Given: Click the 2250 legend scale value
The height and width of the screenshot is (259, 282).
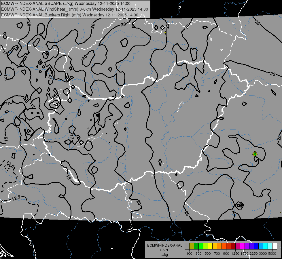Looking at the screenshot, I should [254, 254].
